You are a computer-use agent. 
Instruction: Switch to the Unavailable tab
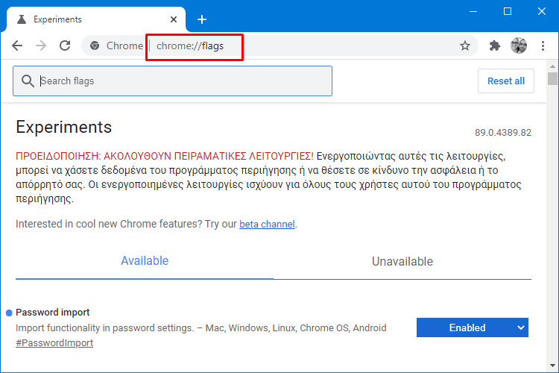402,261
